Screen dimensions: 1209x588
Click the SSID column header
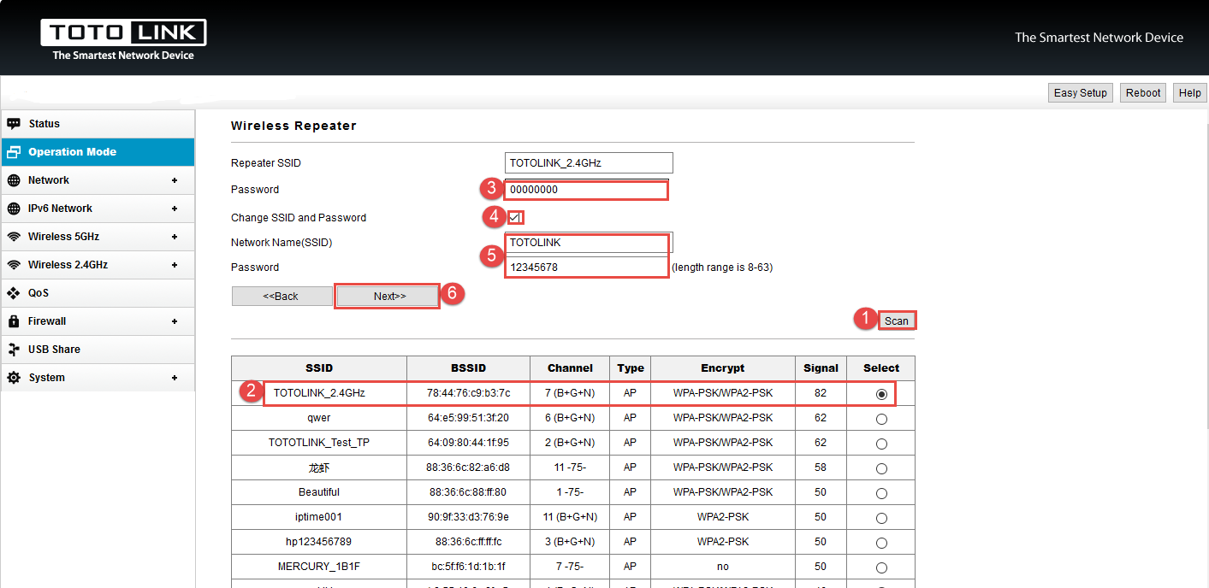click(x=319, y=368)
